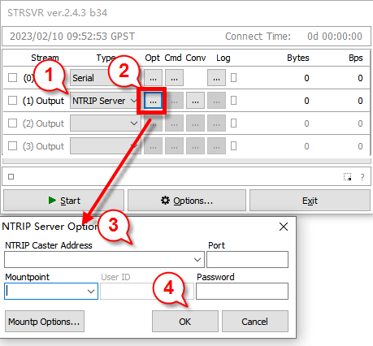Tick the (1) Output checkbox
373x346 pixels.
pyautogui.click(x=12, y=101)
